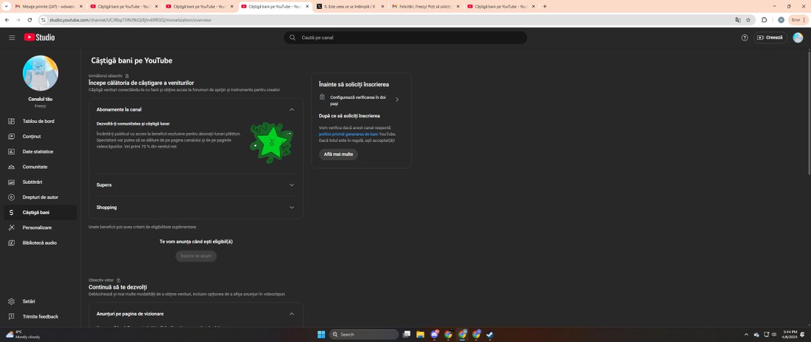This screenshot has width=811, height=342.
Task: Reload the page
Action: point(30,20)
